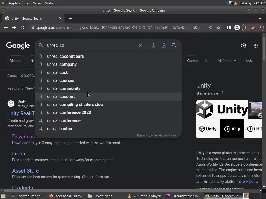This screenshot has height=199, width=266.
Task: Choose the plain unreal conference suggestion
Action: [x=108, y=121]
